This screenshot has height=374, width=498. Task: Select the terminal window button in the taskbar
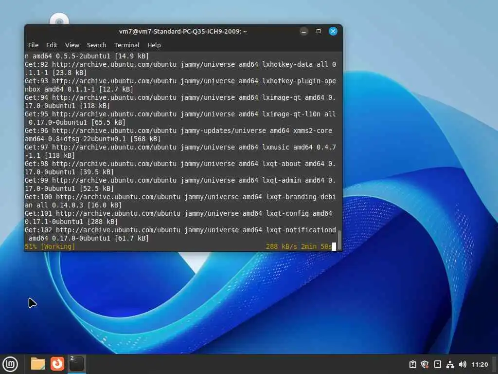[76, 364]
